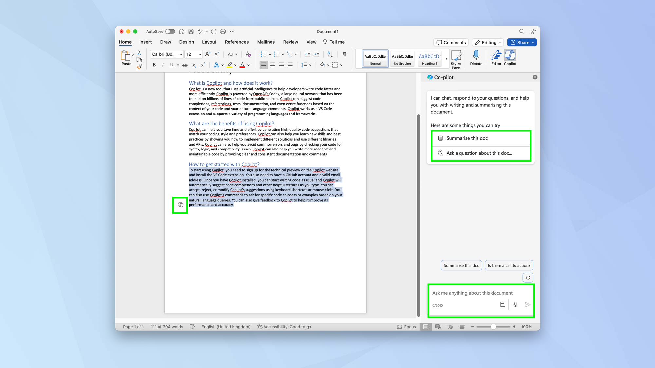Open the References tab
The height and width of the screenshot is (368, 655).
pos(236,42)
